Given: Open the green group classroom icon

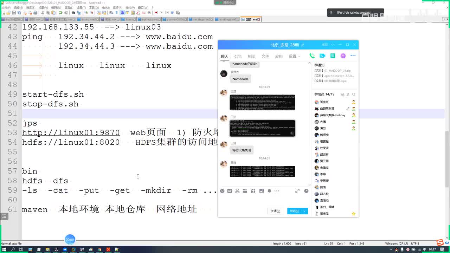Looking at the screenshot, I should [333, 56].
